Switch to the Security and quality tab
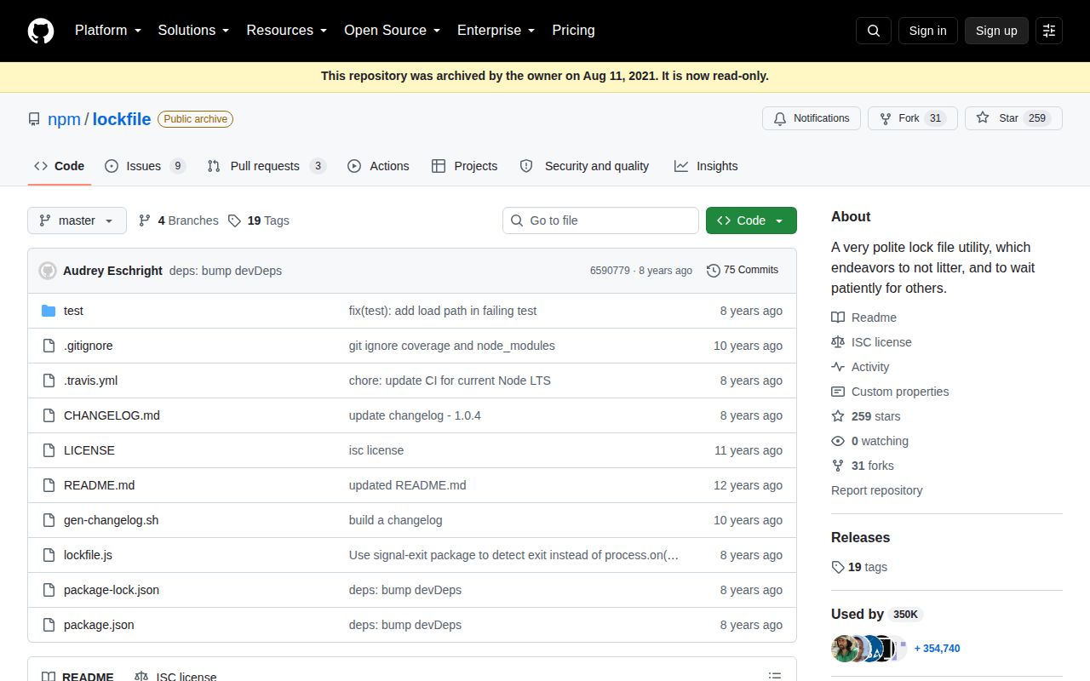Screen dimensions: 1090x681 pos(584,166)
